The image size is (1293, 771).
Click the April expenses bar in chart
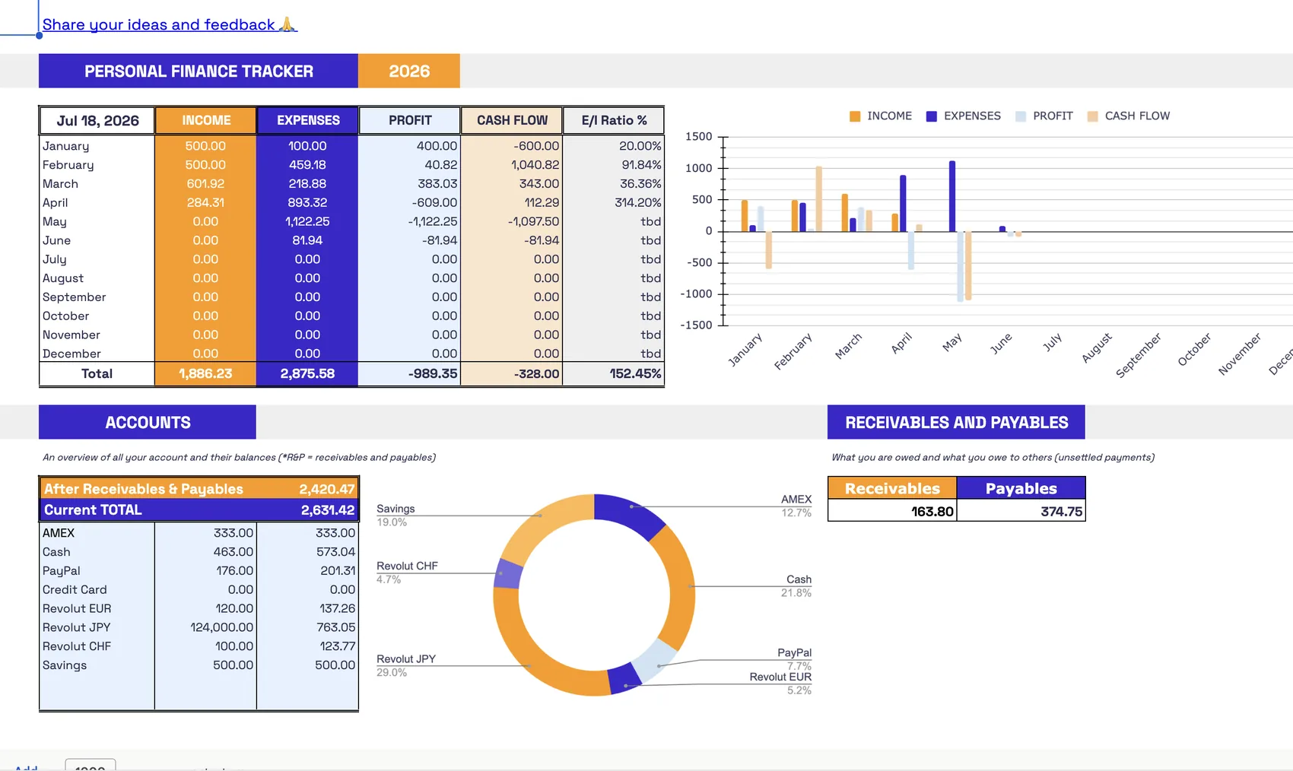(x=903, y=203)
